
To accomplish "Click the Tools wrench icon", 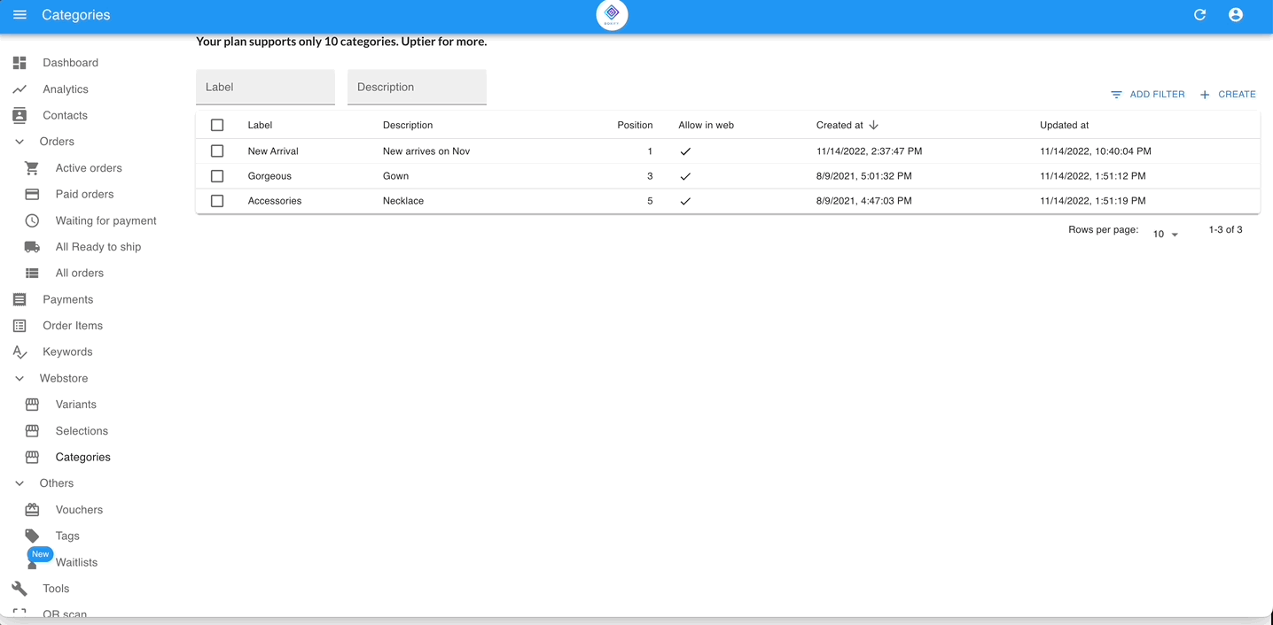I will tap(19, 588).
